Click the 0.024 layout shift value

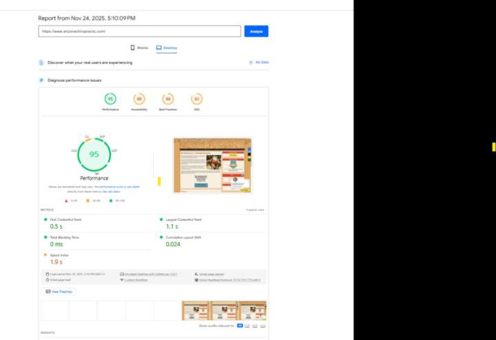click(x=173, y=244)
